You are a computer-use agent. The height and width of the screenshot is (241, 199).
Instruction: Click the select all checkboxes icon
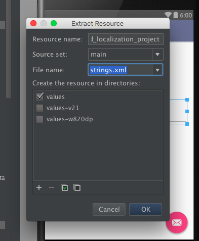pyautogui.click(x=64, y=187)
